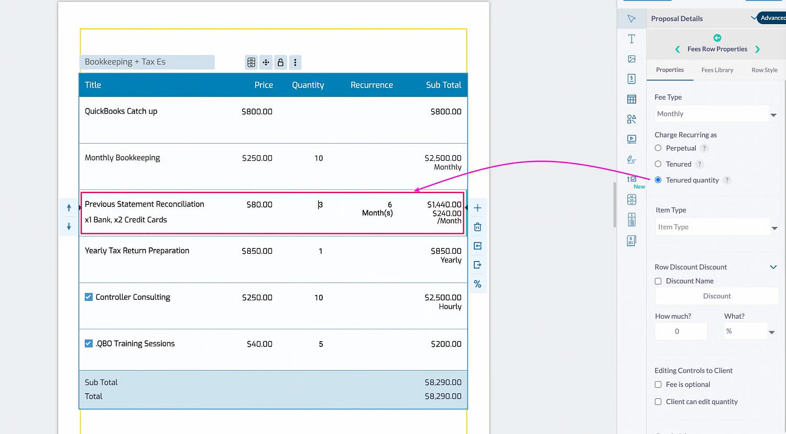Click the move handle above the fee table

(x=266, y=62)
